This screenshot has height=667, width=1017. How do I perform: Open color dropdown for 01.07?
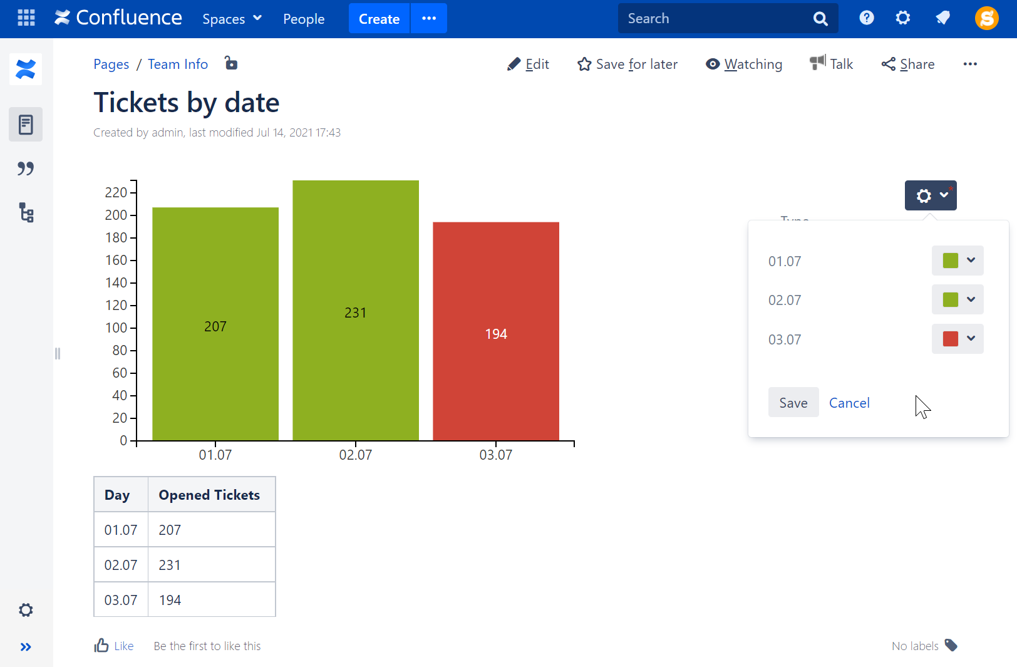click(958, 261)
